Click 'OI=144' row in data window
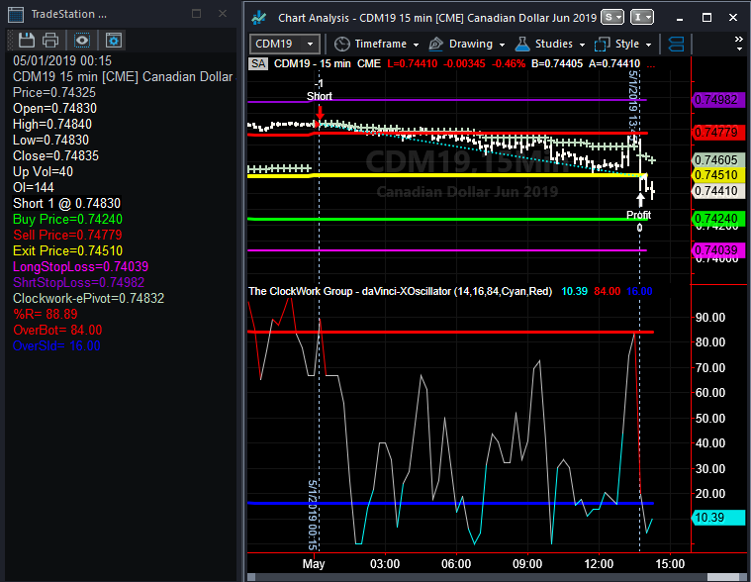The width and height of the screenshot is (751, 582). click(x=33, y=187)
